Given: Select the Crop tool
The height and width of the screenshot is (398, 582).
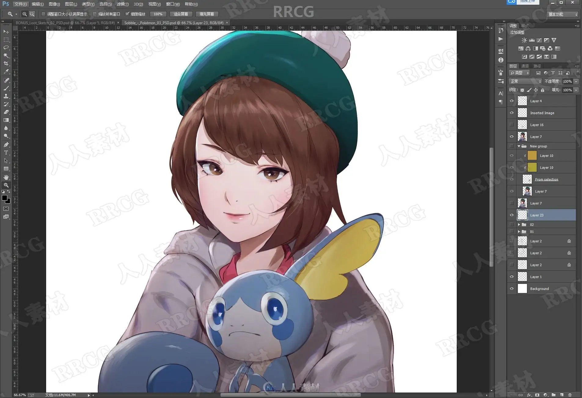Looking at the screenshot, I should click(6, 63).
